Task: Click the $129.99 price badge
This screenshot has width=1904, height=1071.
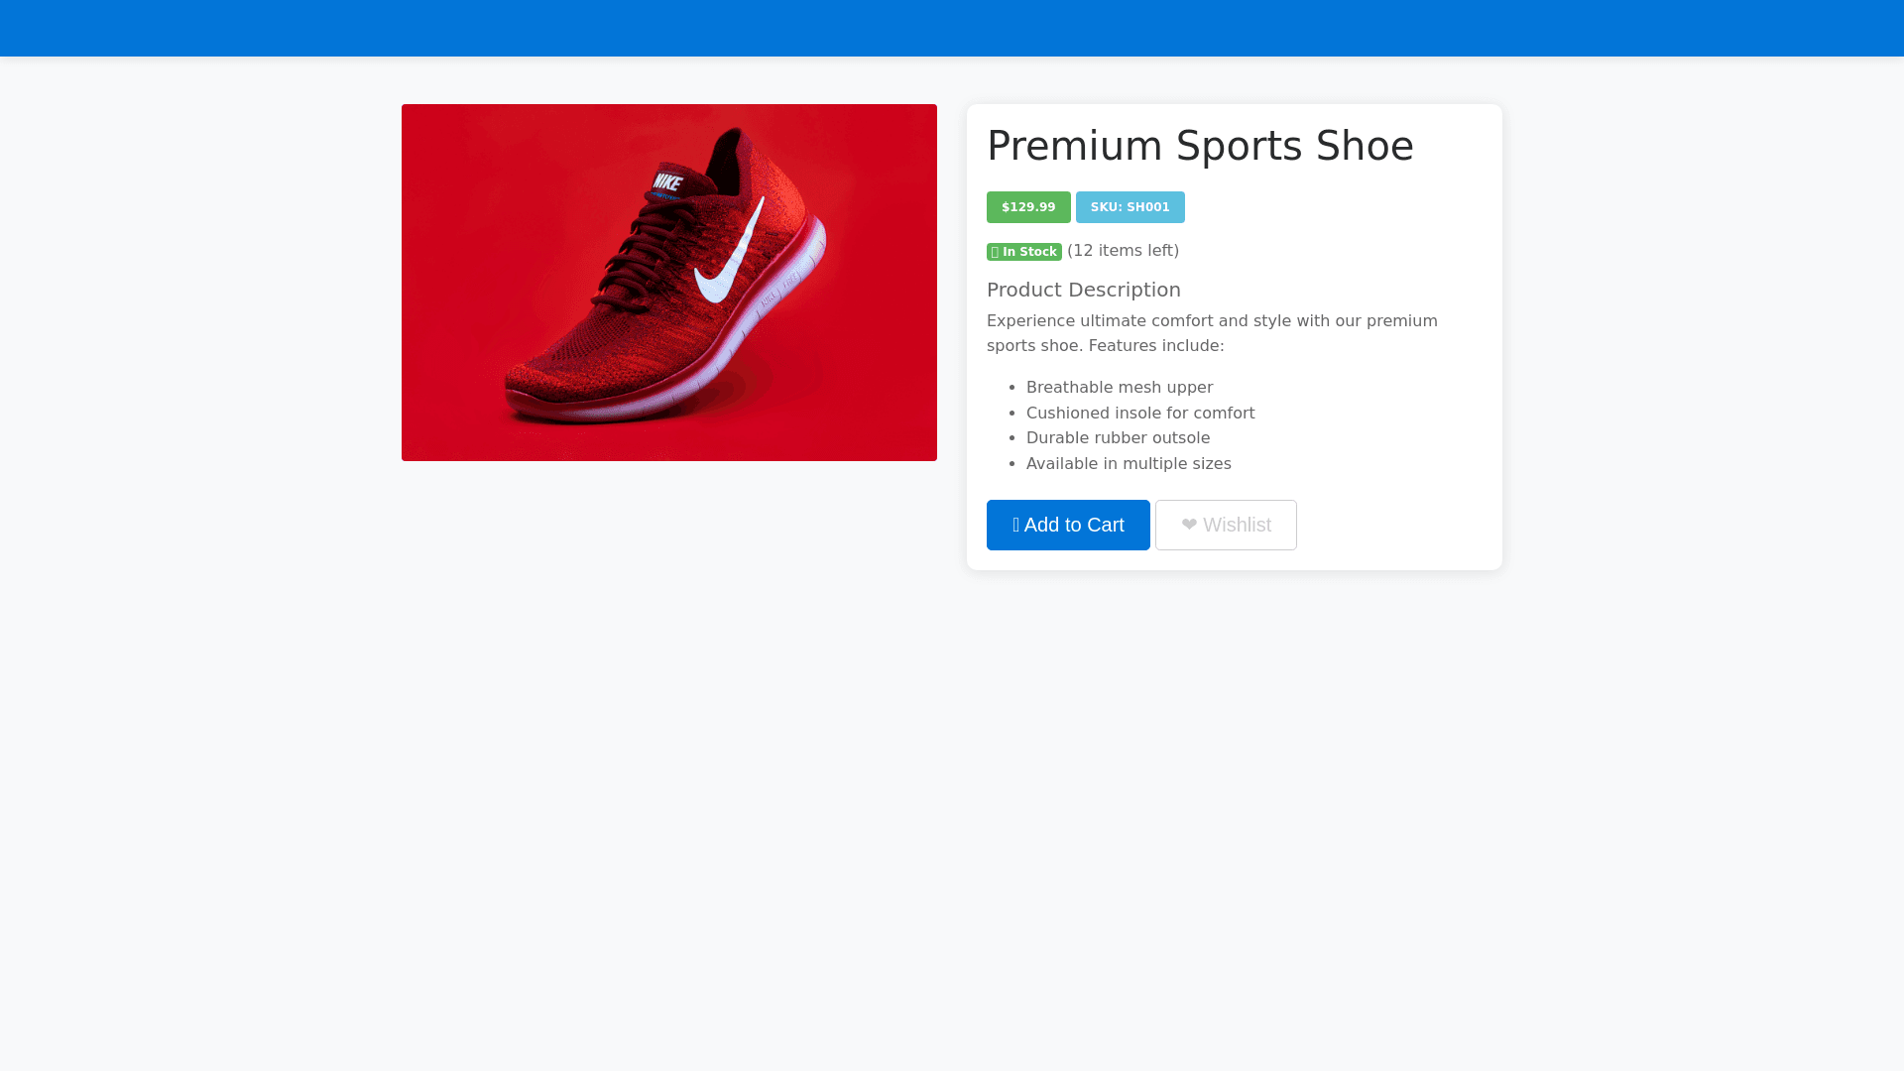Action: tap(1028, 207)
